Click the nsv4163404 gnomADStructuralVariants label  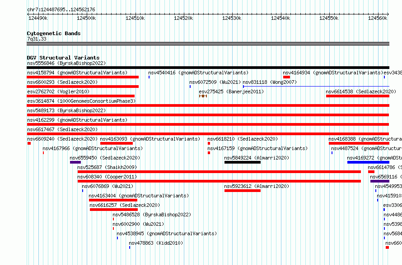139,196
